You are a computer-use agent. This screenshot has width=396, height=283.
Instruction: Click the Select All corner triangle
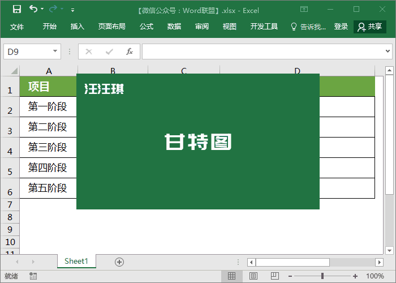[x=14, y=71]
